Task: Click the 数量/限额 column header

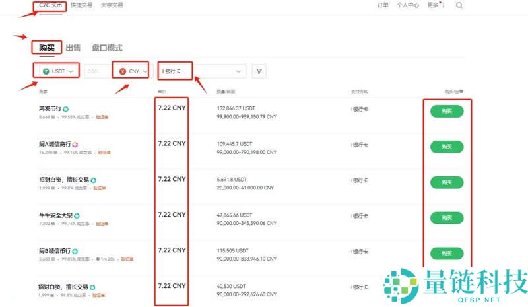Action: coord(226,92)
